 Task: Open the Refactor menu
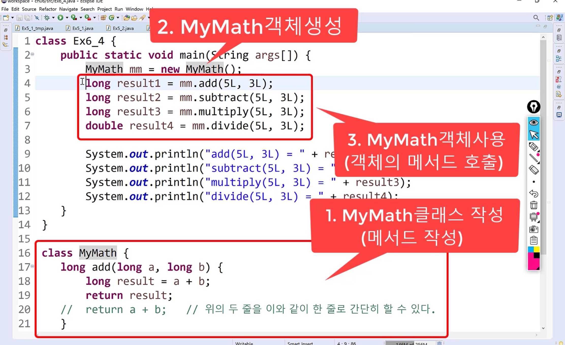tap(48, 9)
